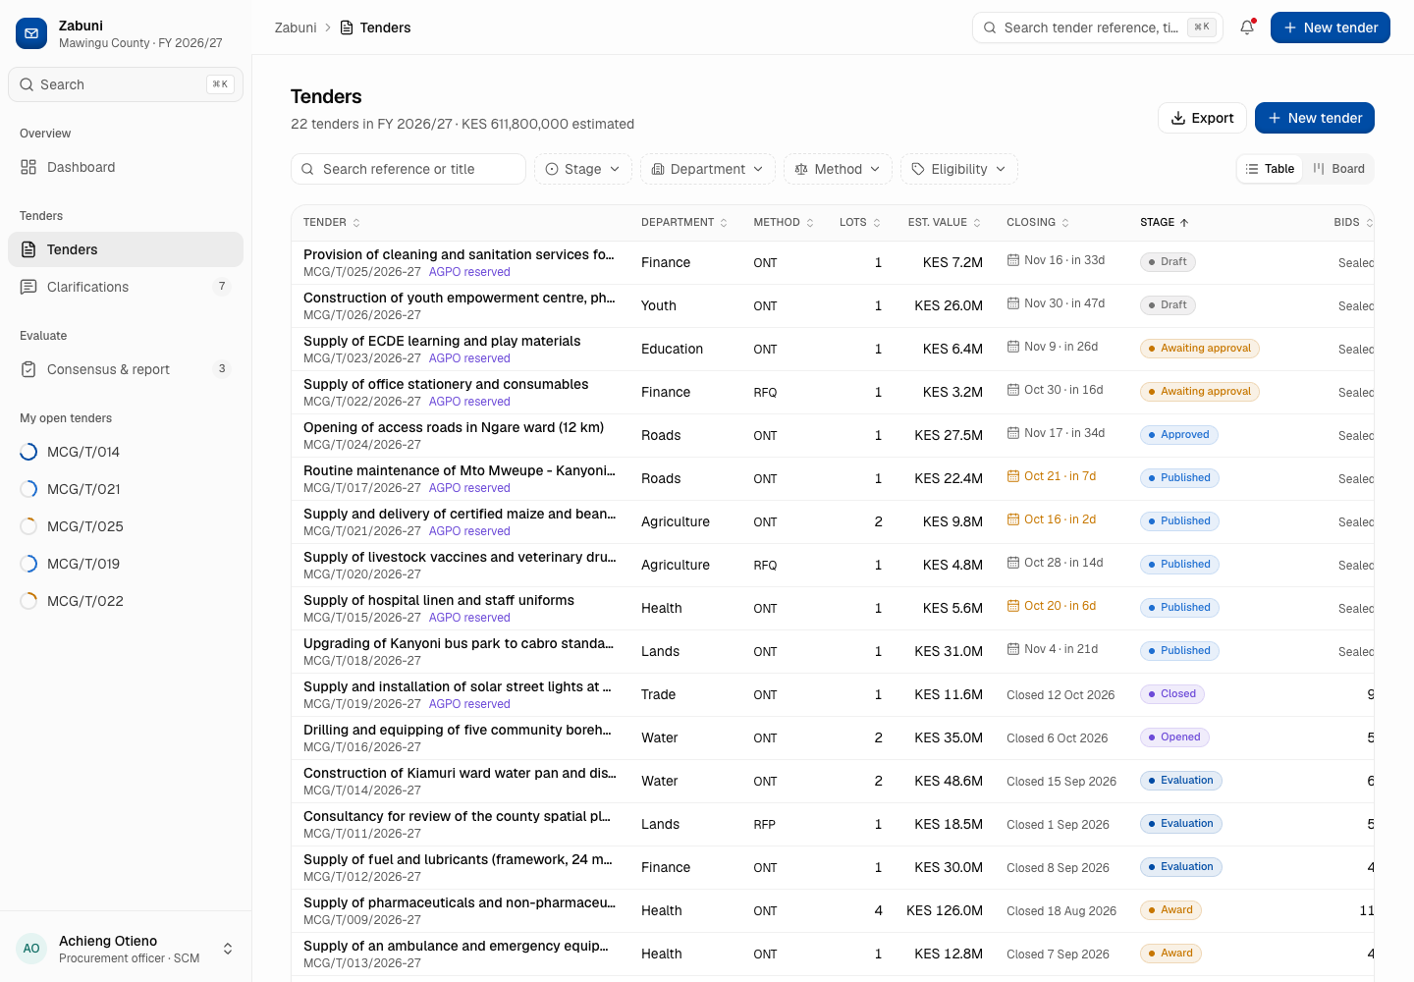
Task: Expand the Stage filter dropdown
Action: (x=583, y=169)
